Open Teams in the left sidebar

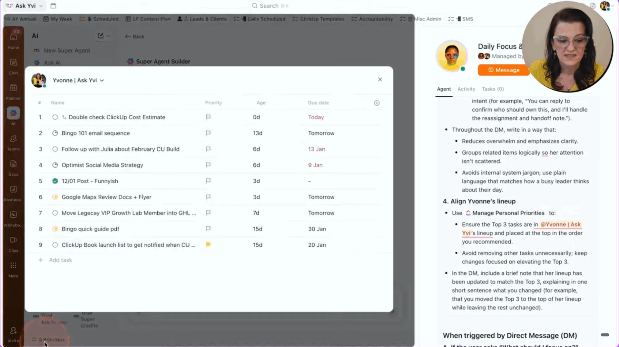tap(13, 143)
